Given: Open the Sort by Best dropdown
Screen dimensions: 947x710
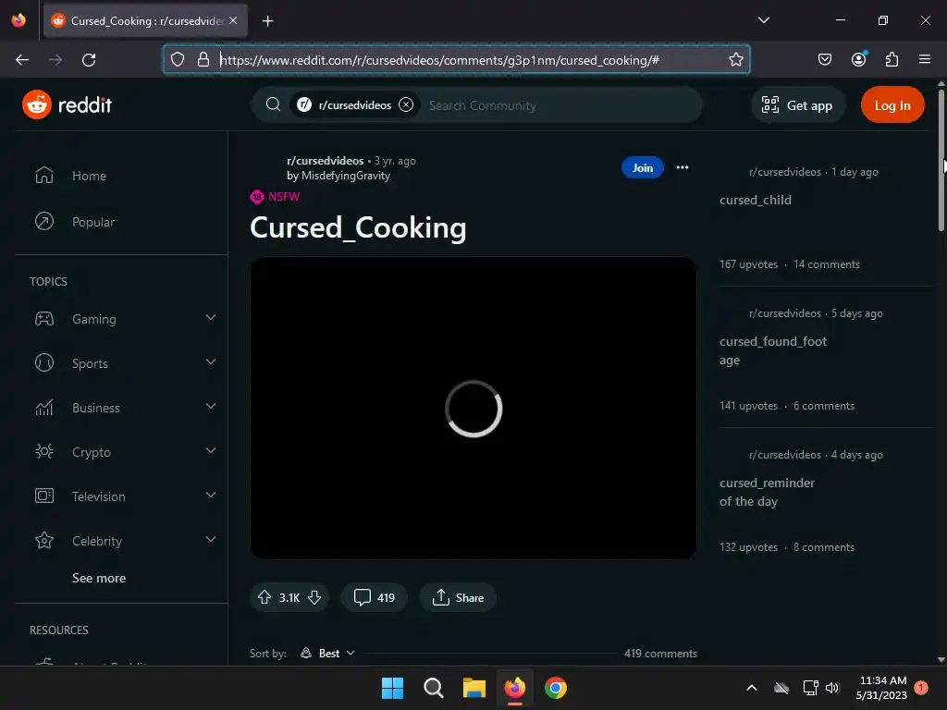Looking at the screenshot, I should tap(328, 654).
